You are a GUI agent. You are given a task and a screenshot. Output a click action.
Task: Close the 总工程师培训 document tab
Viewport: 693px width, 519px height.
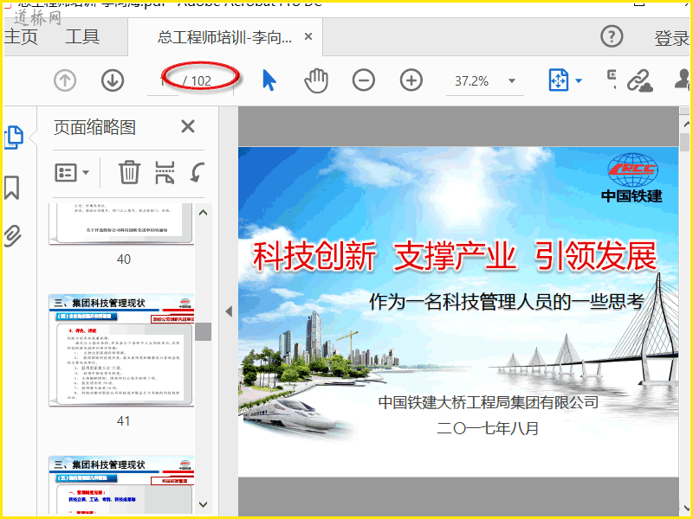(308, 36)
